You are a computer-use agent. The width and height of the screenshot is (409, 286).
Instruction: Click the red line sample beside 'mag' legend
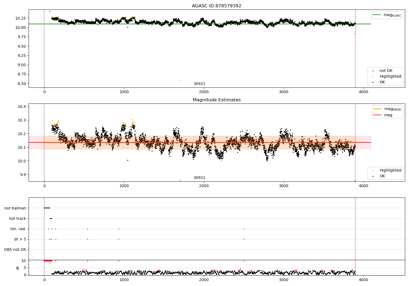[x=378, y=115]
